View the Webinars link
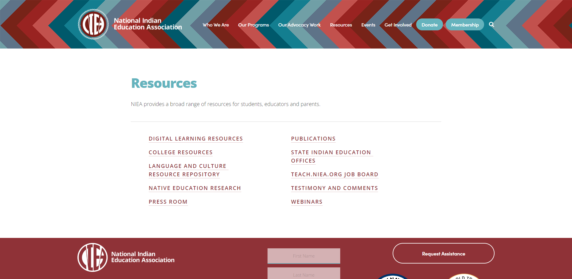The height and width of the screenshot is (279, 572). [x=307, y=202]
